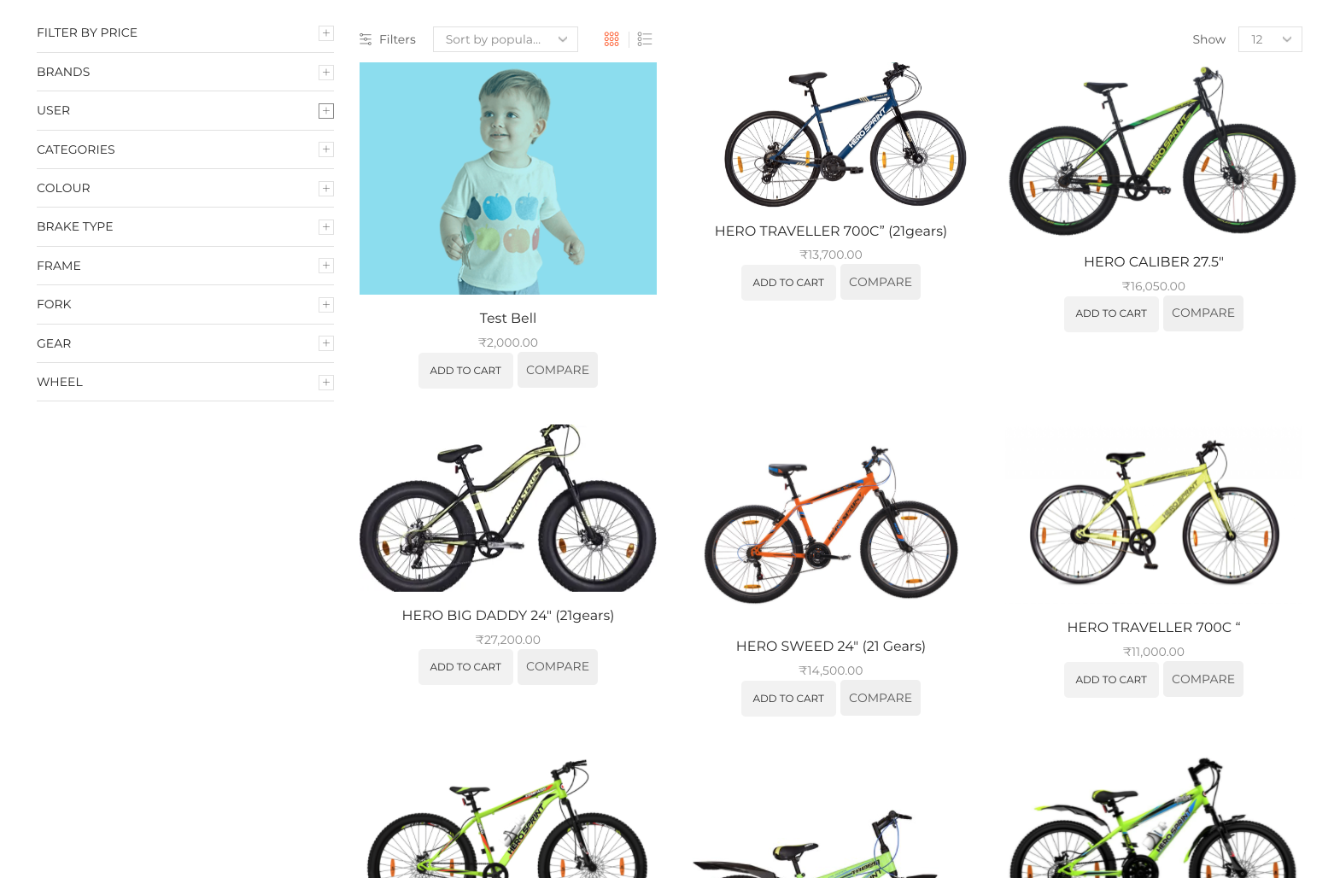Open the orange HERO SWEED bike image

click(x=831, y=524)
